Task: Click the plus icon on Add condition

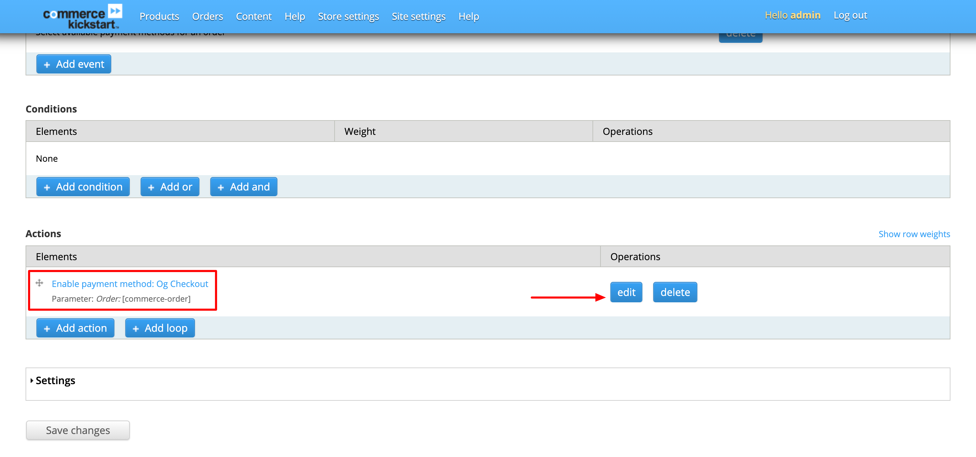Action: coord(47,187)
